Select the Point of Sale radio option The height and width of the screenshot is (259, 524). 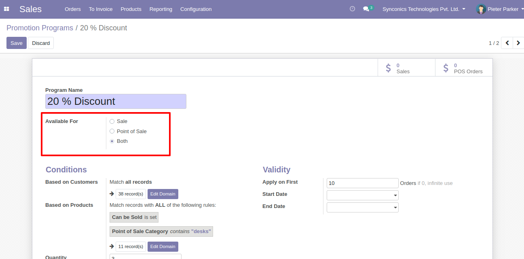click(x=112, y=131)
